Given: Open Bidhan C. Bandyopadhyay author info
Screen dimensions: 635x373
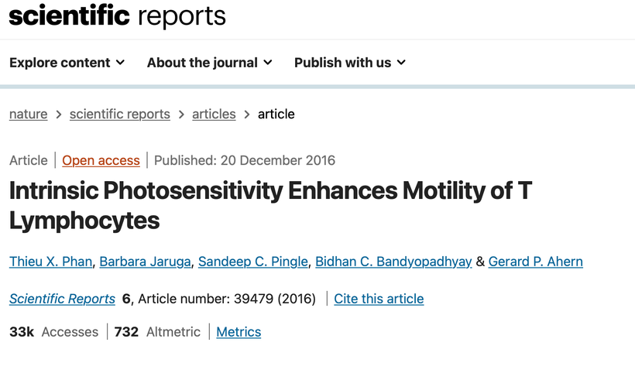Looking at the screenshot, I should [x=393, y=262].
